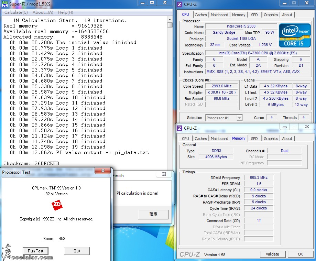Click the Instructions field listing MMX, SSE

(x=258, y=72)
